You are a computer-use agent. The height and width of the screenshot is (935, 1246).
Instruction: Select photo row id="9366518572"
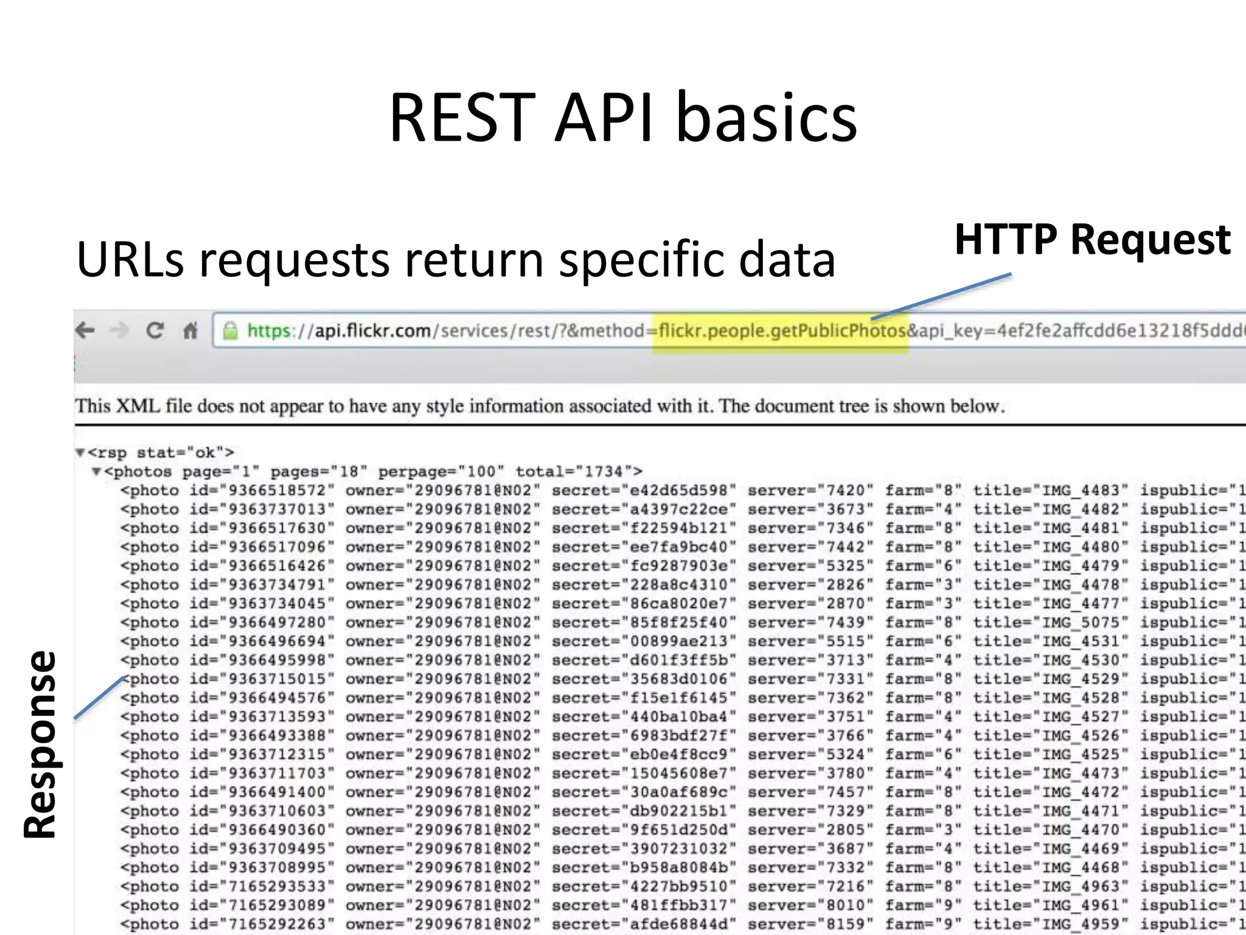683,490
